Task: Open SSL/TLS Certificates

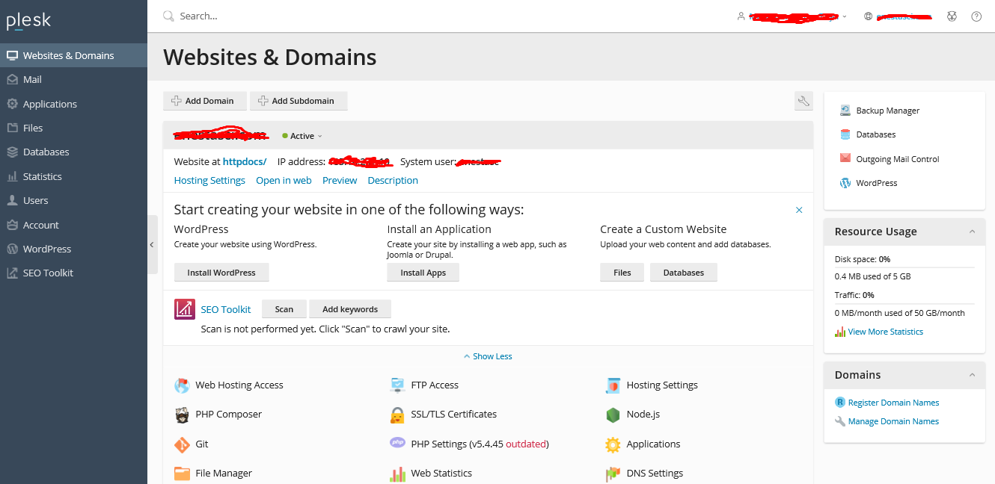Action: [x=444, y=415]
